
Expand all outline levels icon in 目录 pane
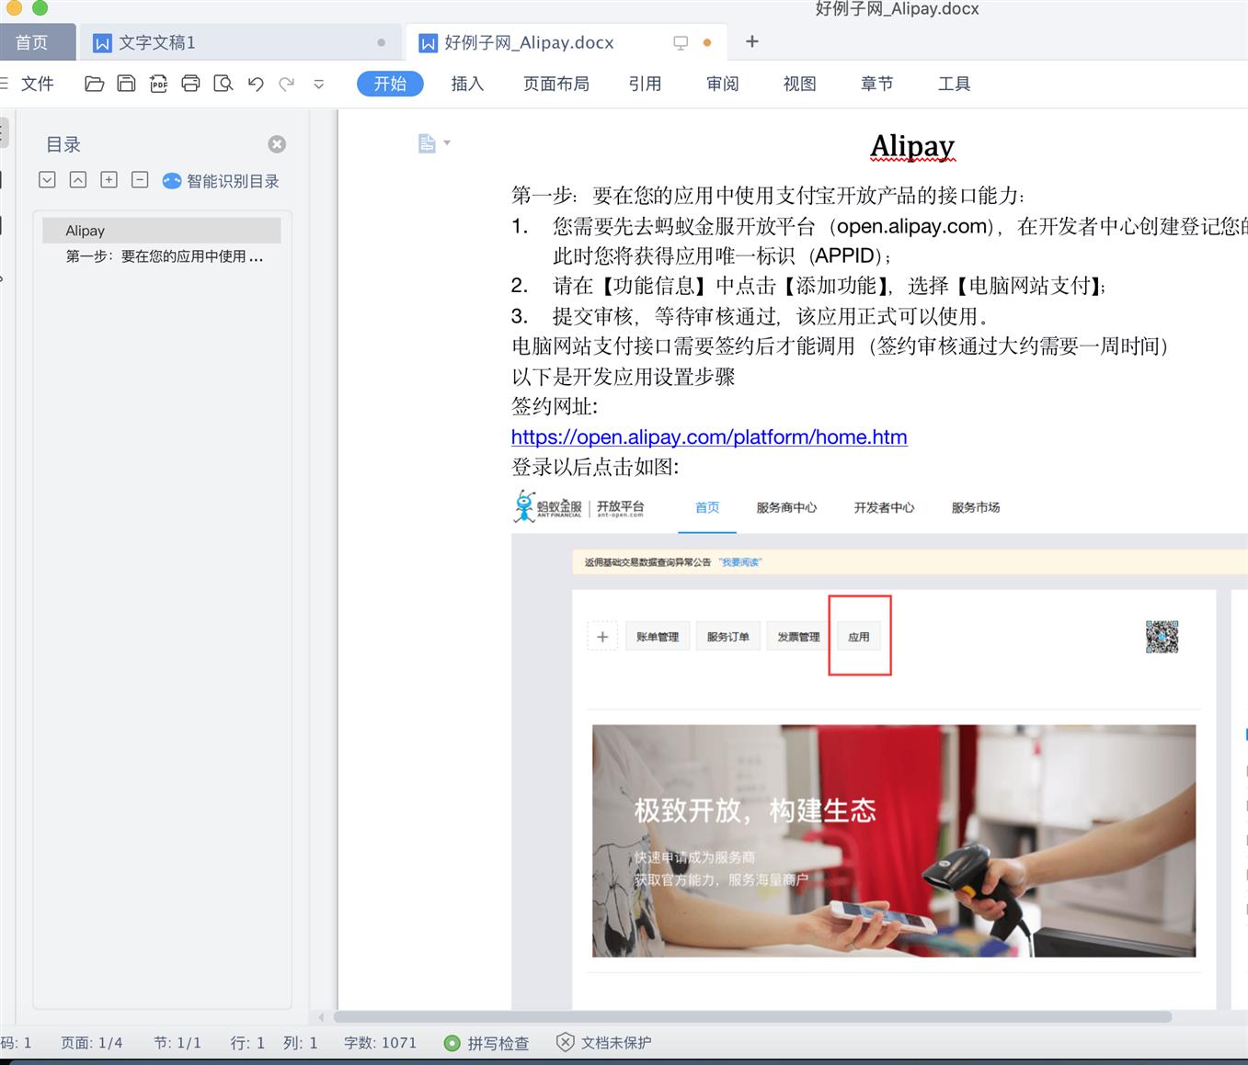point(48,180)
